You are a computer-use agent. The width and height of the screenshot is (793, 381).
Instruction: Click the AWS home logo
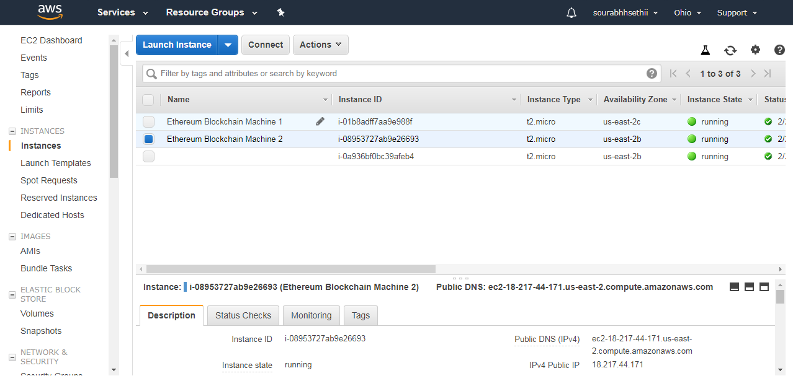(50, 12)
